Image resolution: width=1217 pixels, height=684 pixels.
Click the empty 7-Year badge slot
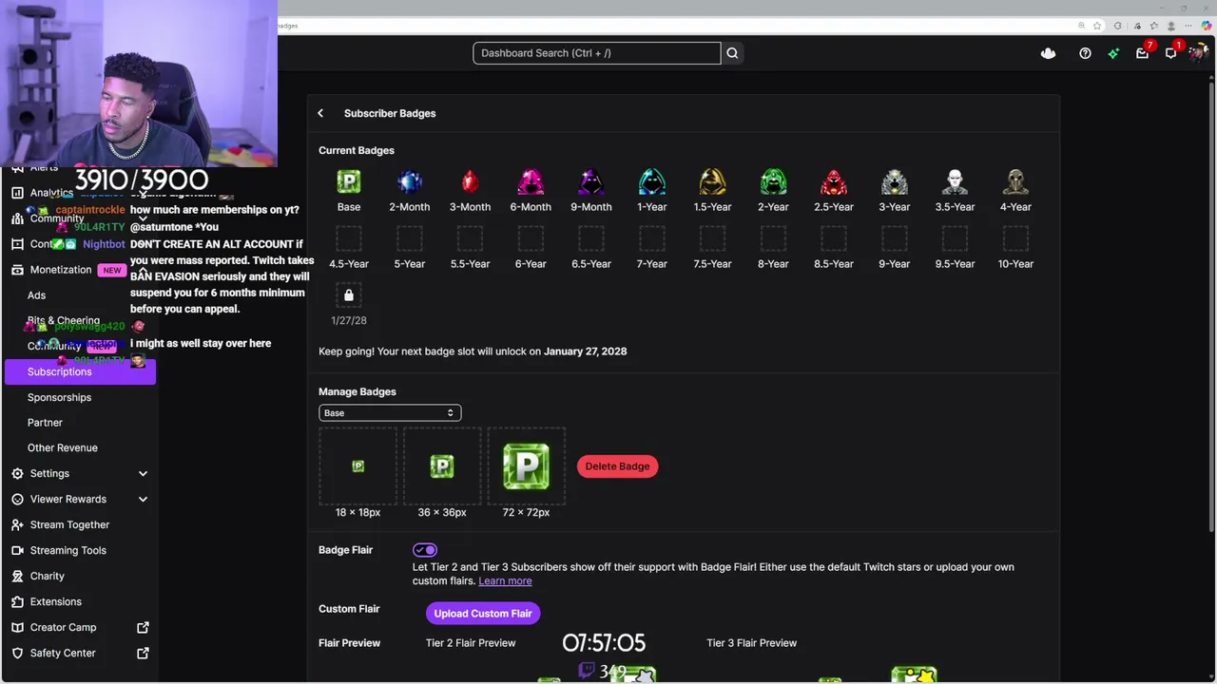652,238
